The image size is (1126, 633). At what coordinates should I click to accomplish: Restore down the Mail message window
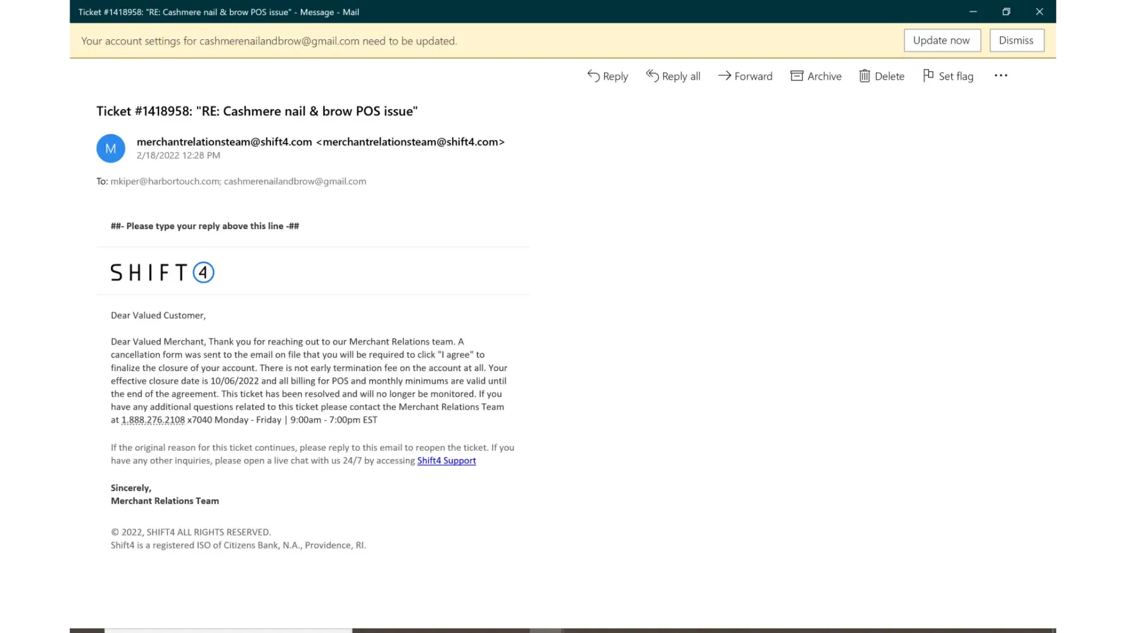(x=1006, y=11)
